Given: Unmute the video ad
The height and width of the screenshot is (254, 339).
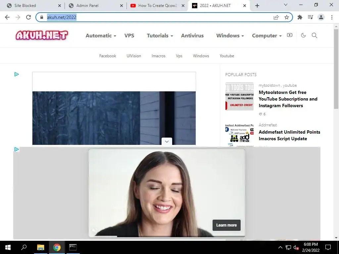Looking at the screenshot, I should 94,230.
